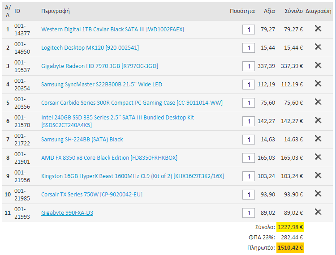Image resolution: width=336 pixels, height=255 pixels.
Task: Edit quantity for Samsung SH-224BB
Action: point(249,140)
